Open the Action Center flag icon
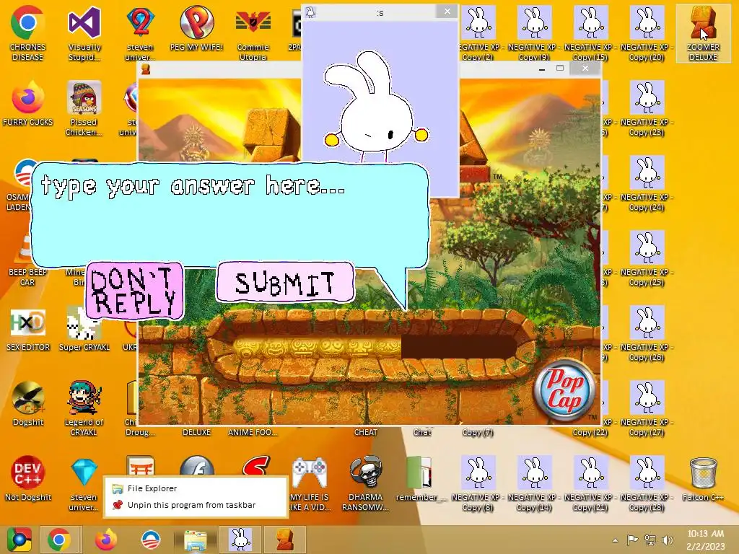Viewport: 739px width, 554px height. [632, 540]
